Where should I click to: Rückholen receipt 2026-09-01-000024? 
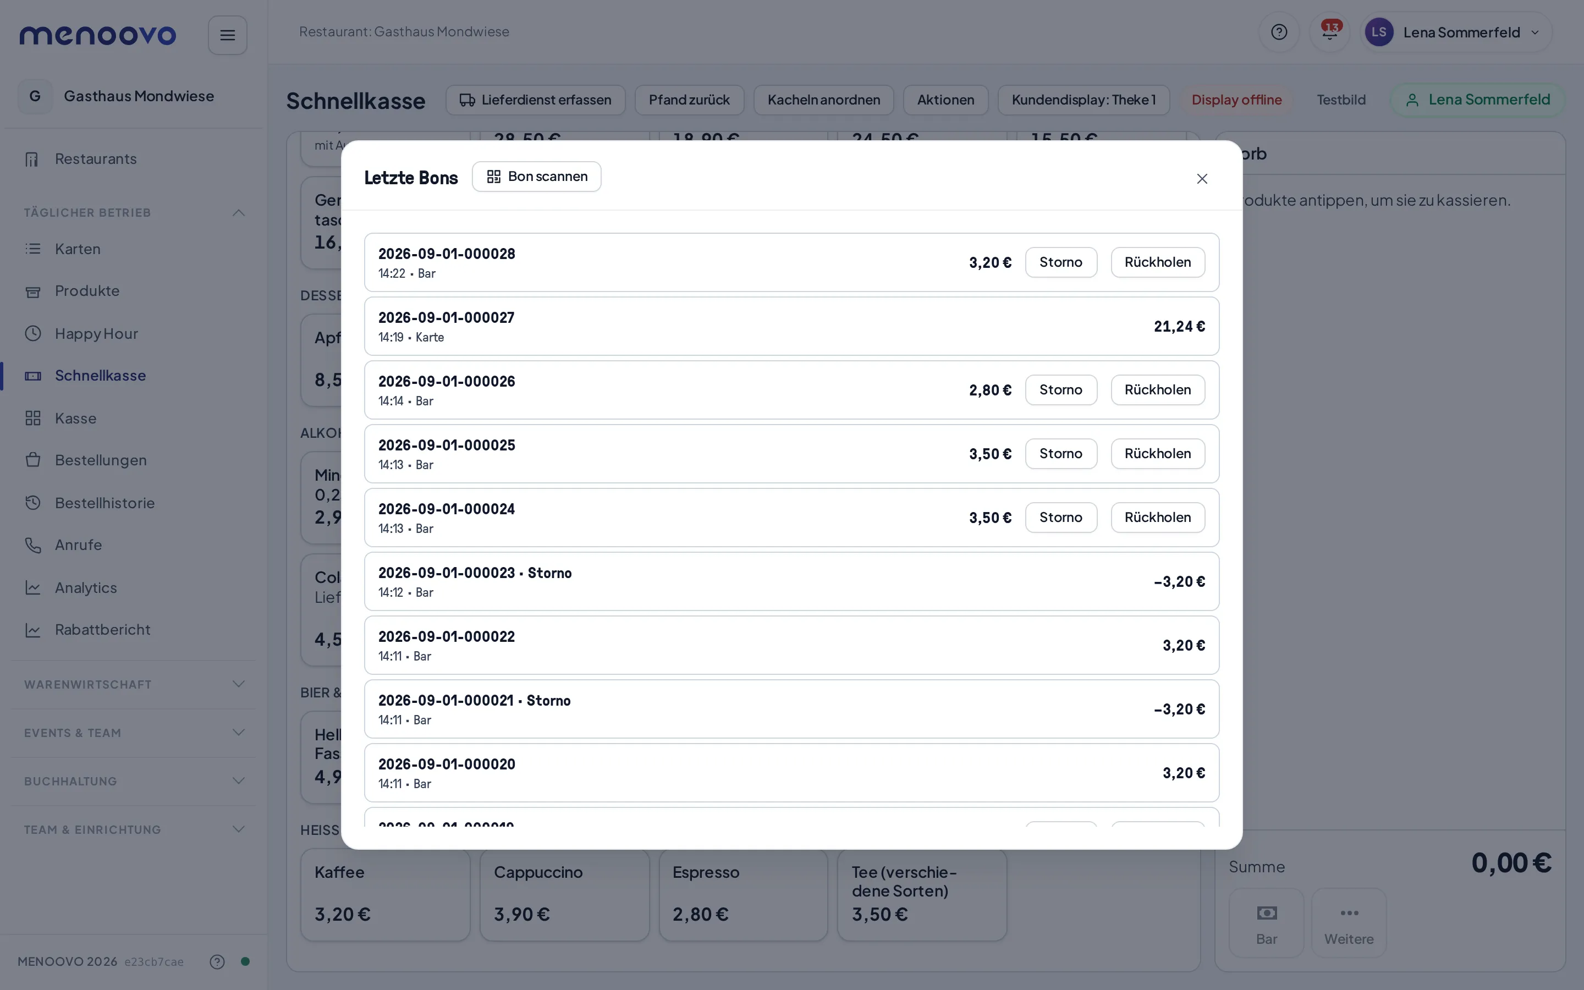coord(1157,517)
